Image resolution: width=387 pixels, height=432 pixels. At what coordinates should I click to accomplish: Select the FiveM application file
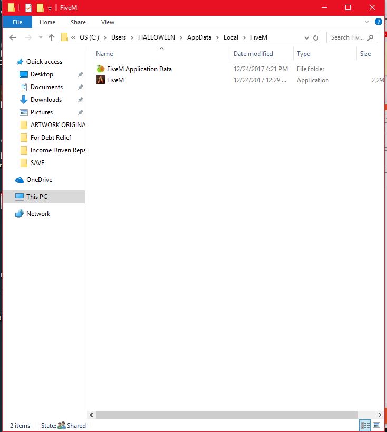pos(115,80)
